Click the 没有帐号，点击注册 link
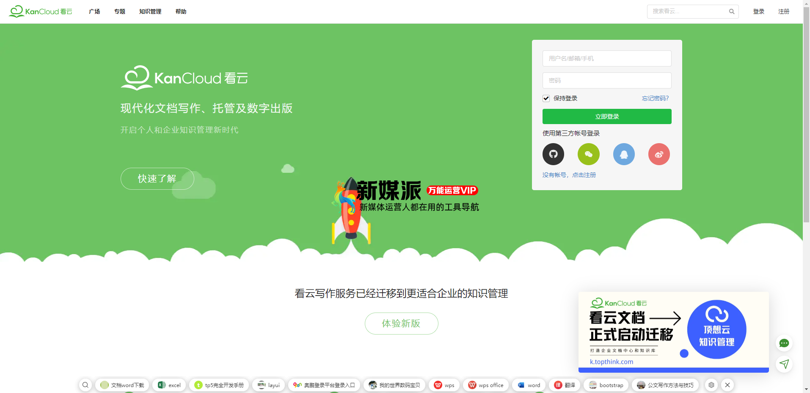Viewport: 810px width, 393px height. pos(569,175)
